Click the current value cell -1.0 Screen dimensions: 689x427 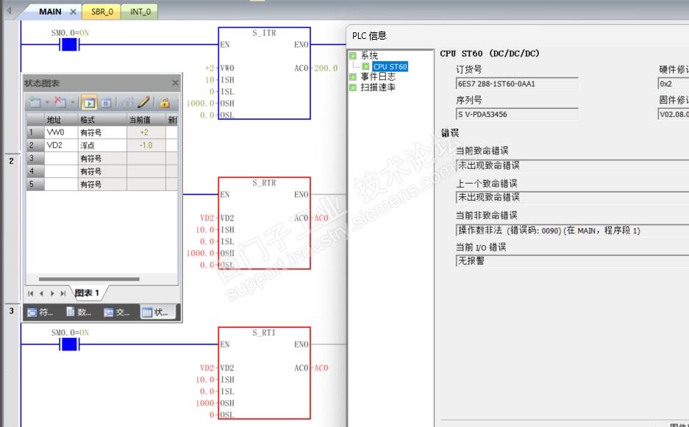pyautogui.click(x=146, y=145)
